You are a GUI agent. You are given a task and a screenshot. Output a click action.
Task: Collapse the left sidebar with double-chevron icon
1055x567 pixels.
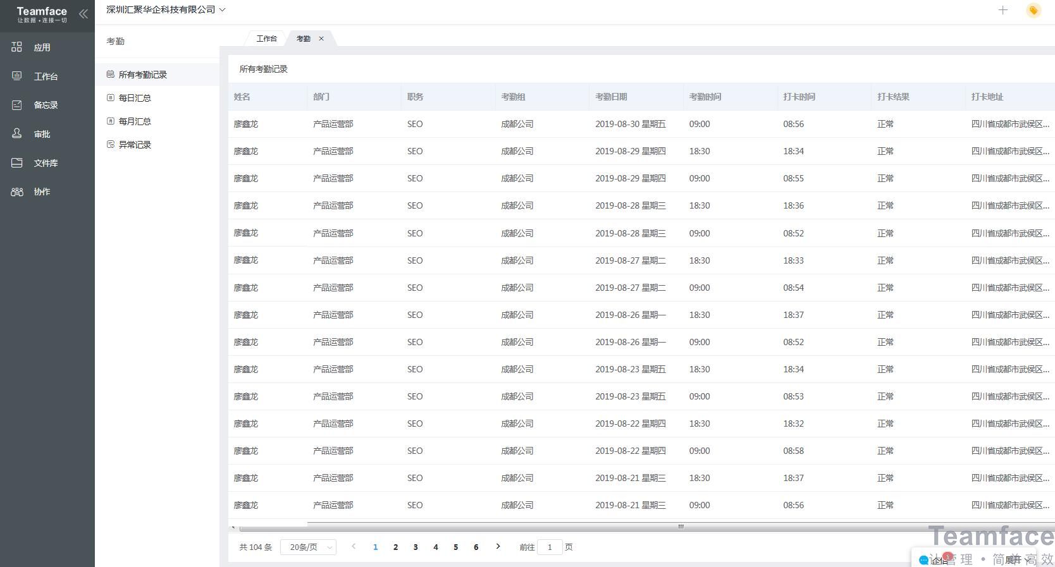pos(83,14)
